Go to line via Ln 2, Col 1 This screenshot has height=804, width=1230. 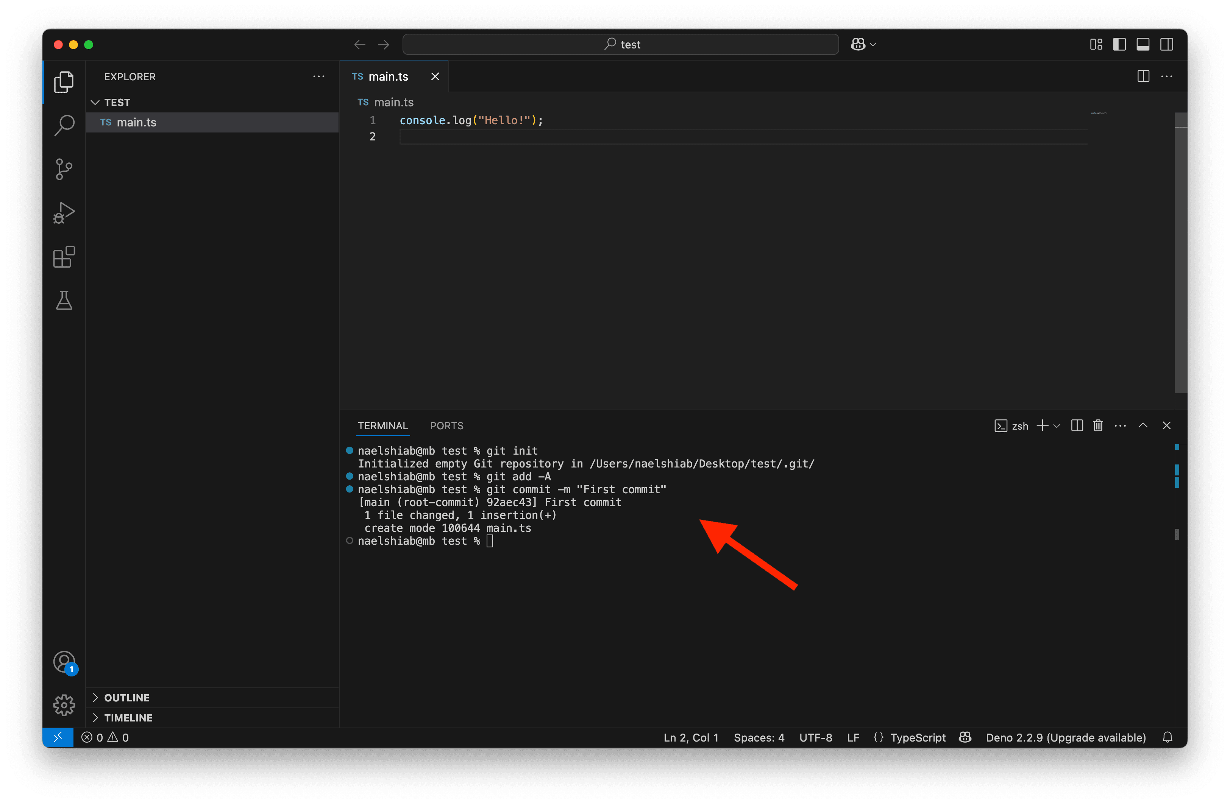pos(691,737)
